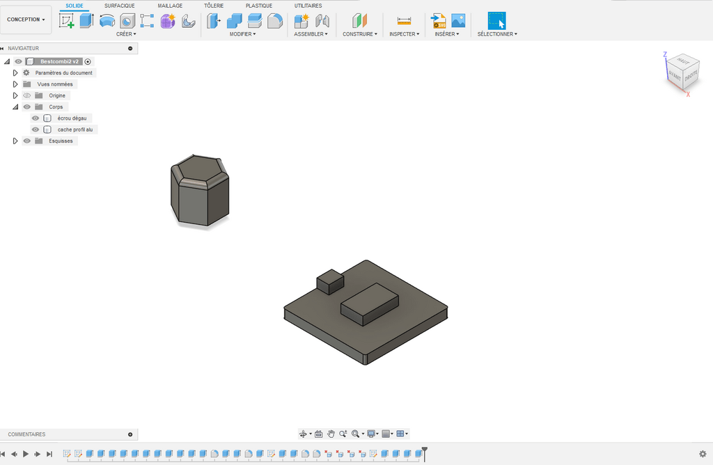Click the Insert Canvas image icon
713x465 pixels.
point(458,20)
